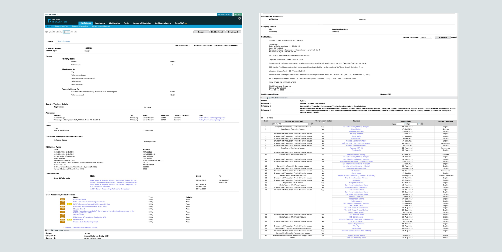502x252 pixels.
Task: Click AM badge beside NorthVolt AB
Action: pyautogui.click(x=70, y=220)
